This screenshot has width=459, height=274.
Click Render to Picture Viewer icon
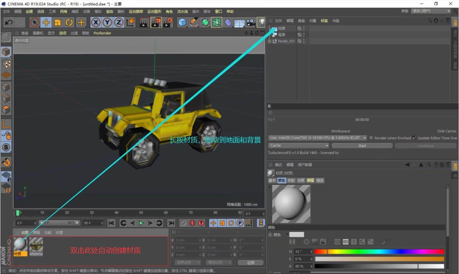tap(156, 23)
